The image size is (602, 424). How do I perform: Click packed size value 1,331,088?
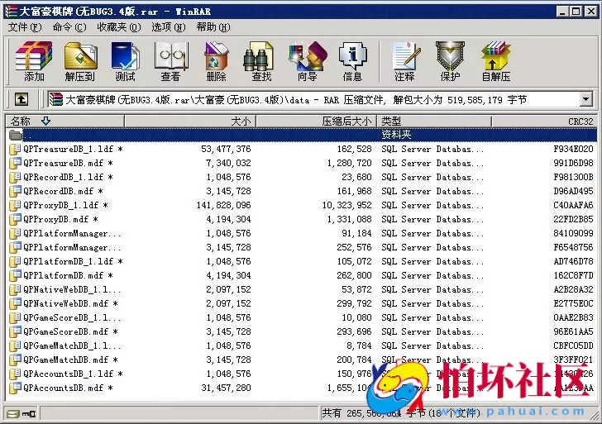pyautogui.click(x=350, y=219)
